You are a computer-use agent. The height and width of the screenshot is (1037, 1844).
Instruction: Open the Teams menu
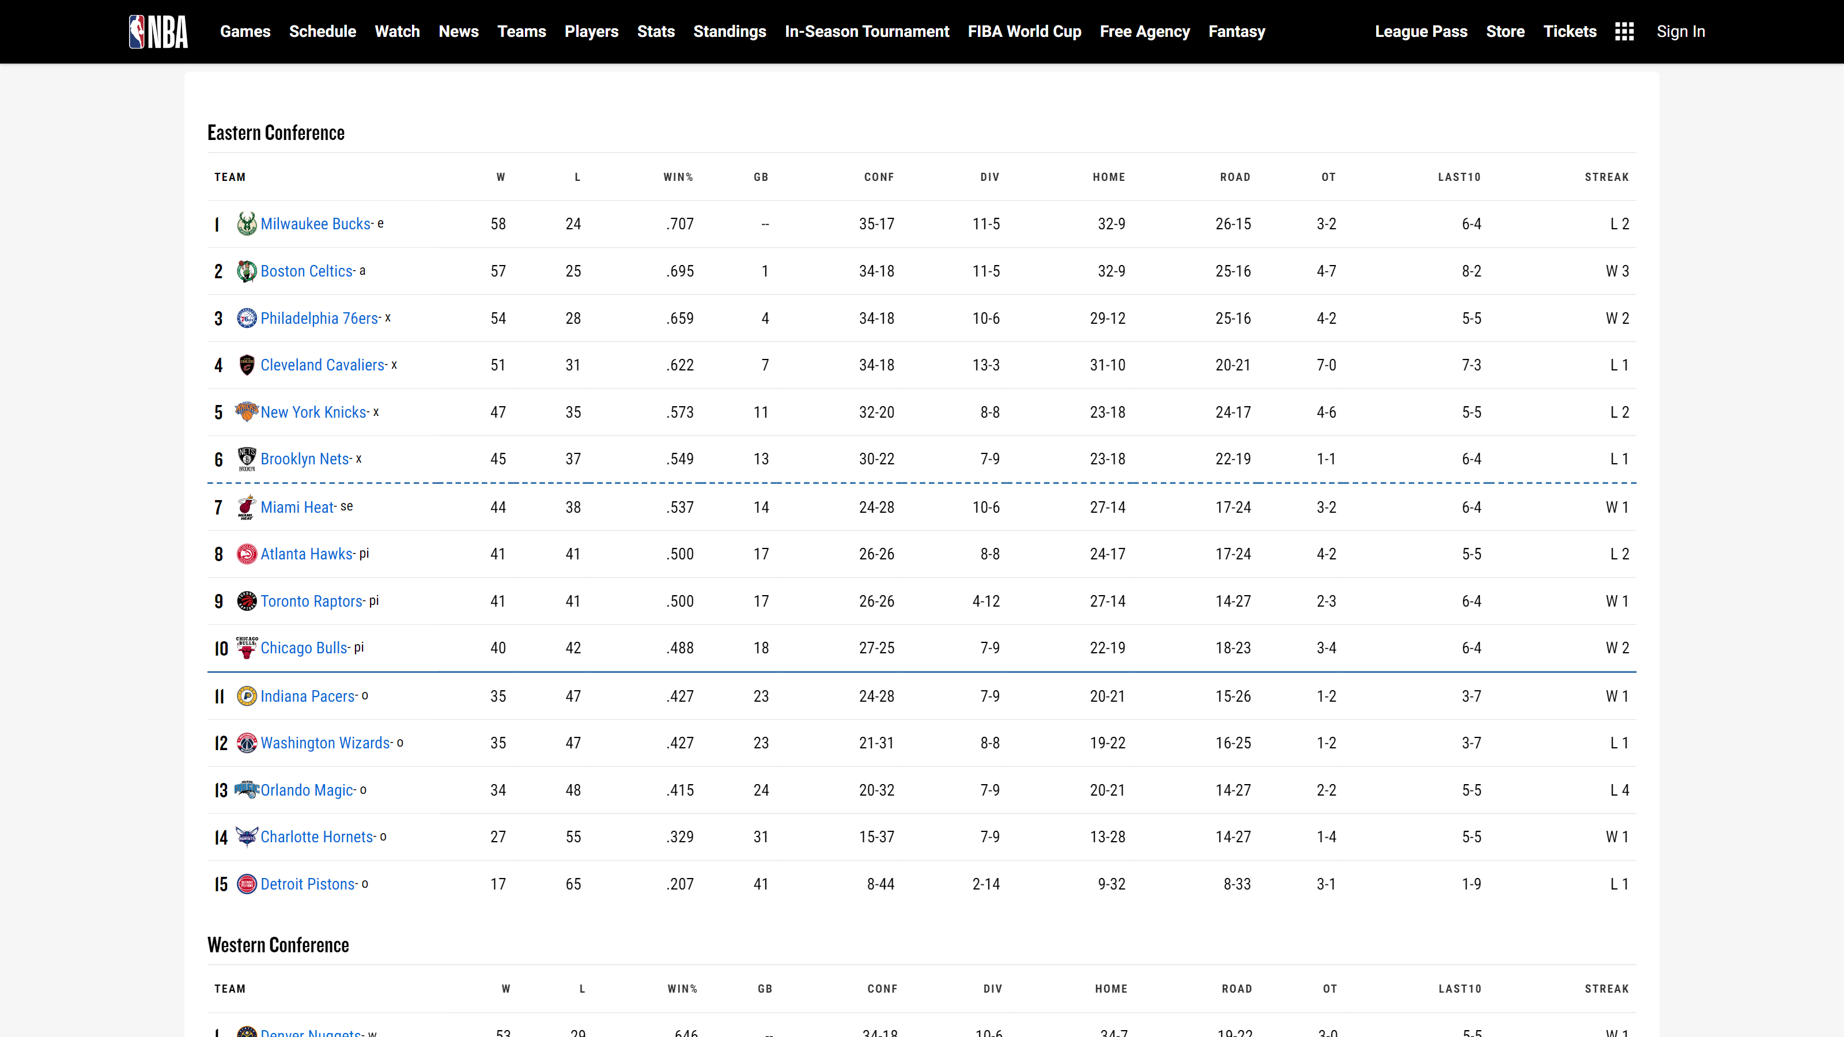[521, 32]
